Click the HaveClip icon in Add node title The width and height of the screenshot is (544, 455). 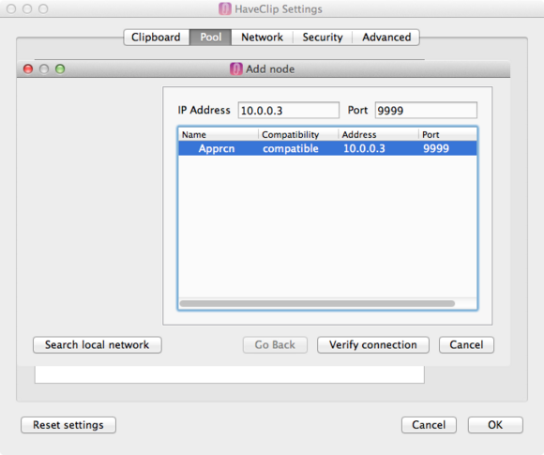(236, 68)
